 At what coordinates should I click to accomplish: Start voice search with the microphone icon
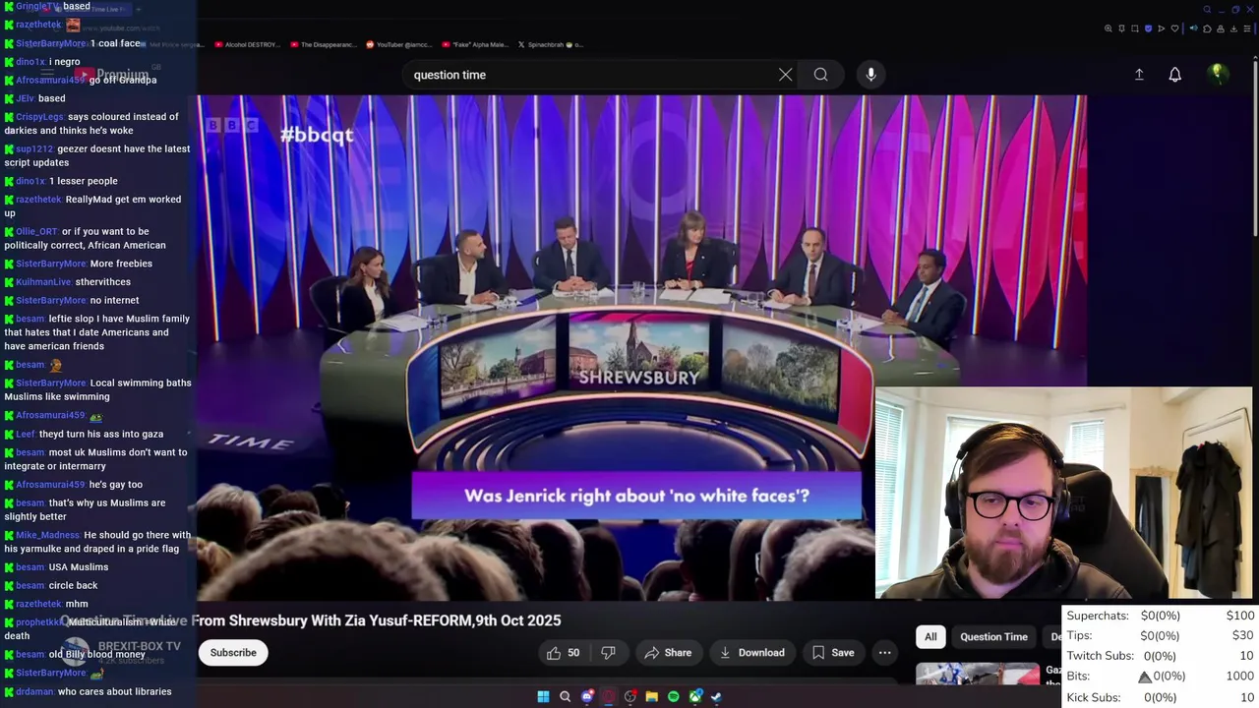coord(870,75)
